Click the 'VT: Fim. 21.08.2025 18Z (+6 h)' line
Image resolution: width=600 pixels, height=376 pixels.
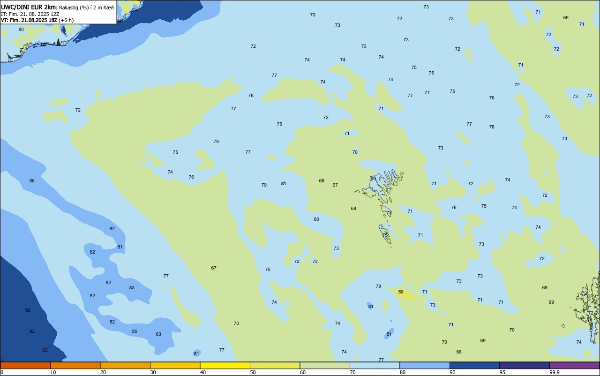click(x=37, y=20)
